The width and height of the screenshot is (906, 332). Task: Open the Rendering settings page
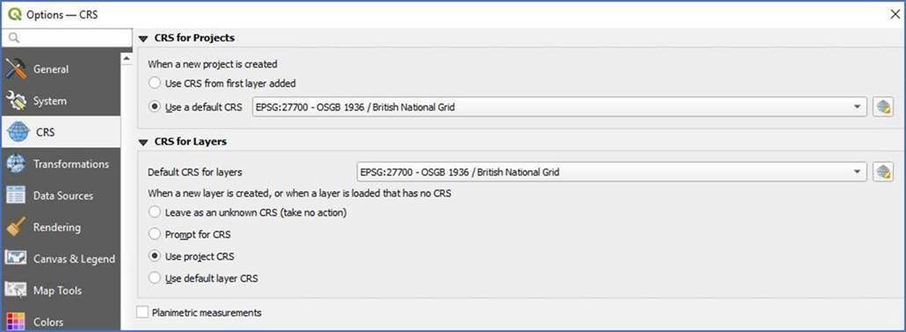click(61, 227)
